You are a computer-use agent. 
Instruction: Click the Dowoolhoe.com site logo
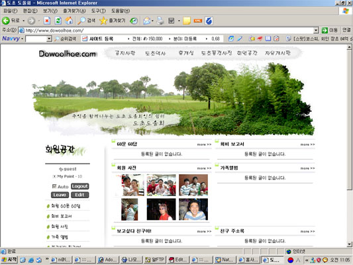[x=68, y=54]
